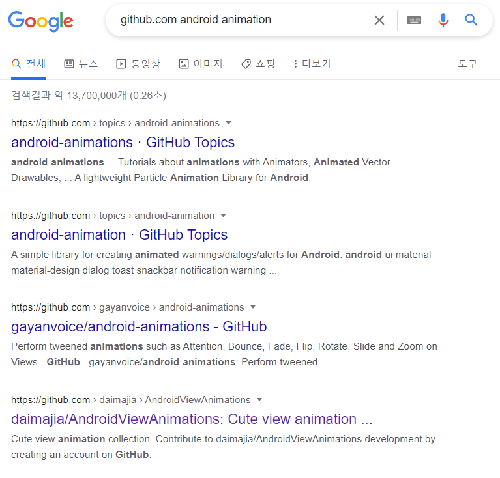Click the URL breadcrumb 'gayanvoice › android-animations'
The image size is (500, 478).
click(171, 307)
